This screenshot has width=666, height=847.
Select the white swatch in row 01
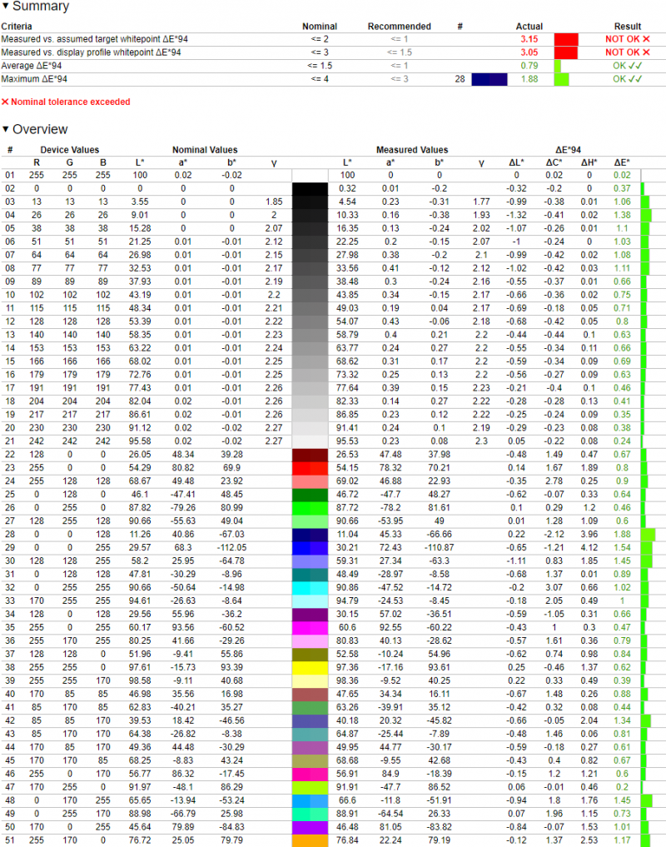pos(310,176)
